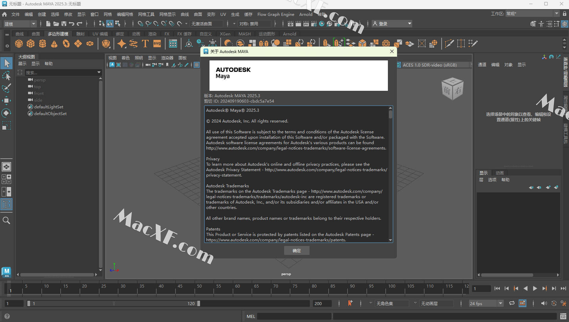
Task: Click the New Scene file icon
Action: point(48,24)
